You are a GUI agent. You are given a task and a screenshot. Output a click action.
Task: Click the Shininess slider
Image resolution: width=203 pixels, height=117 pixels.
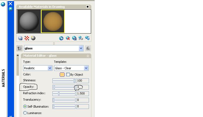[x=64, y=81]
